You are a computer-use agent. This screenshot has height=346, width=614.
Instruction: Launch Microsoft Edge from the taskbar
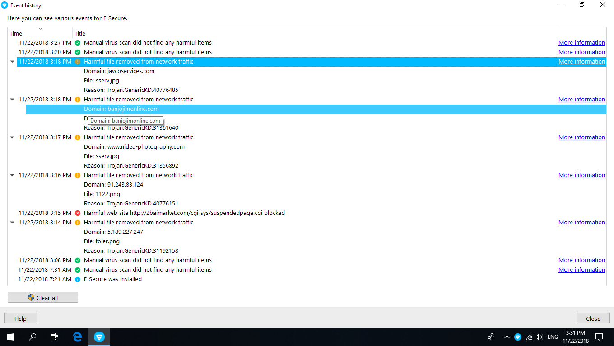(77, 337)
